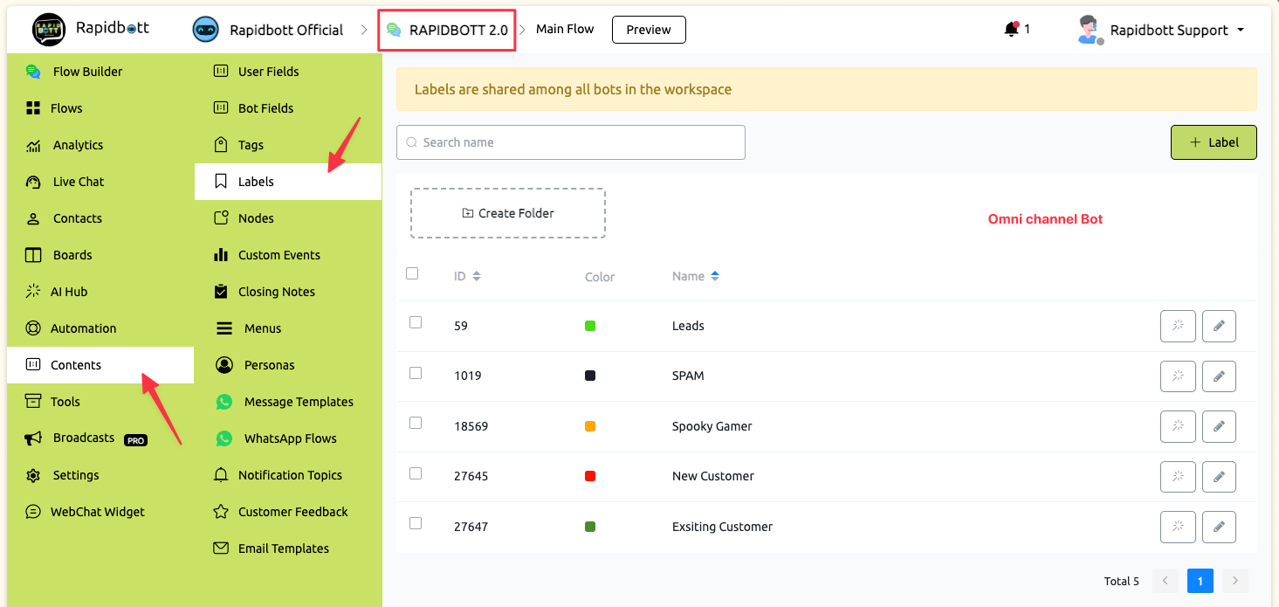Toggle the select-all checkbox in table header
This screenshot has width=1279, height=607.
[x=412, y=273]
